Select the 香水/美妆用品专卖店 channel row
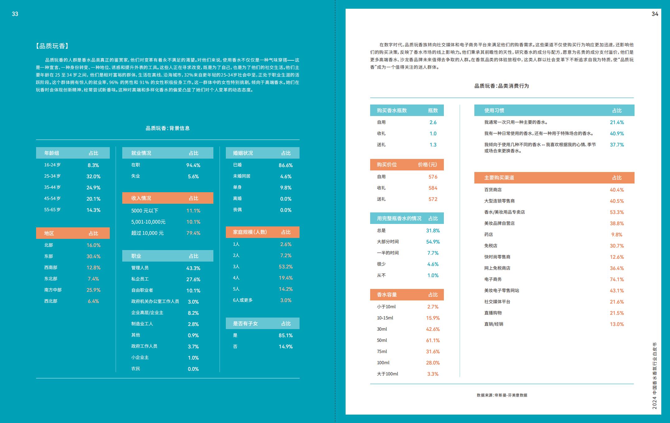This screenshot has width=670, height=423. pyautogui.click(x=554, y=212)
